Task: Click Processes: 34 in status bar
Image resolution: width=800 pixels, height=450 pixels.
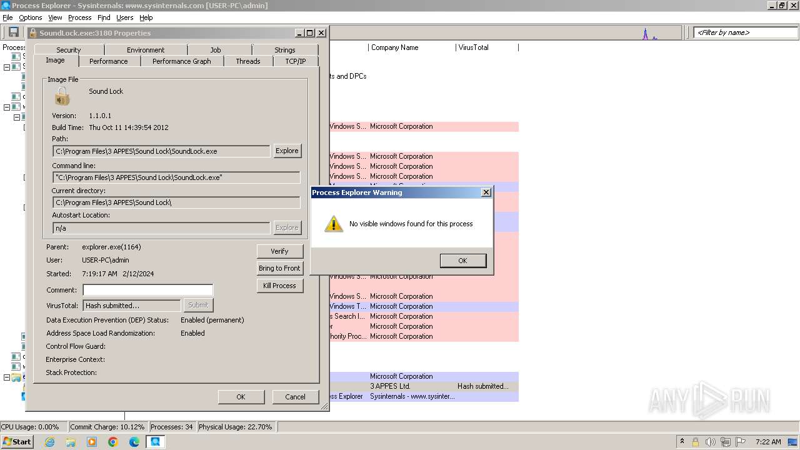Action: (x=172, y=427)
